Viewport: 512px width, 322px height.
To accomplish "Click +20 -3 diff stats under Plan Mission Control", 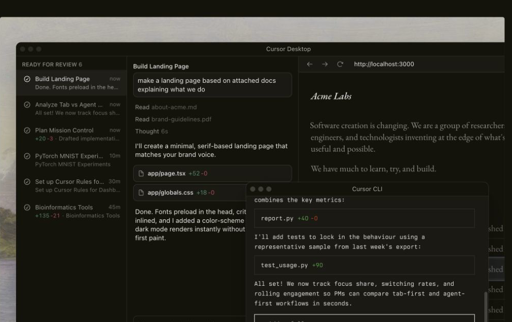I will pyautogui.click(x=44, y=139).
